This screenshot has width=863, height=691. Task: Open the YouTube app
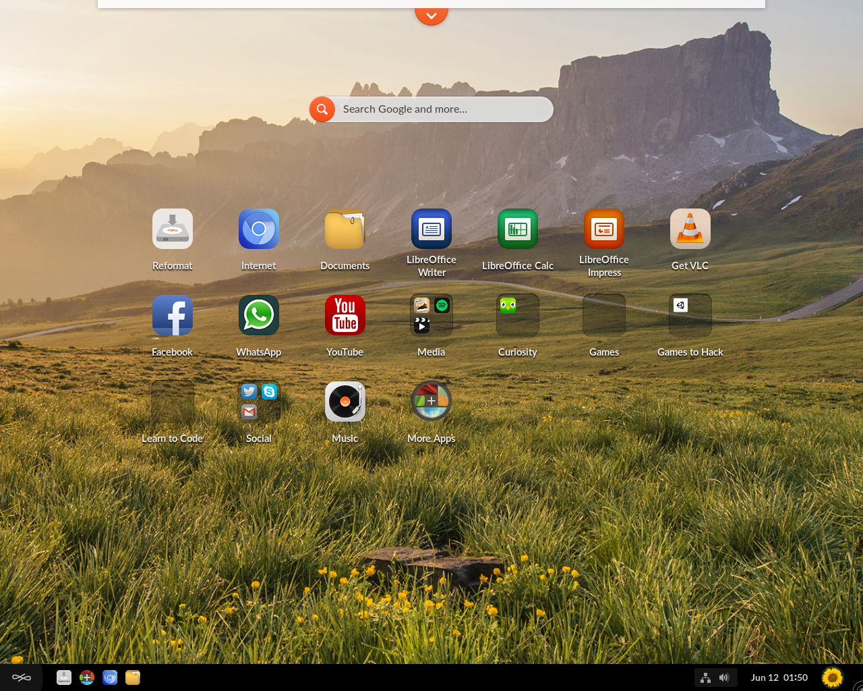click(345, 315)
